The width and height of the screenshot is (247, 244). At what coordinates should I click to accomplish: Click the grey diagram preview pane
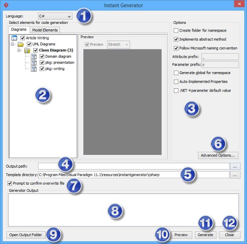coord(122,102)
